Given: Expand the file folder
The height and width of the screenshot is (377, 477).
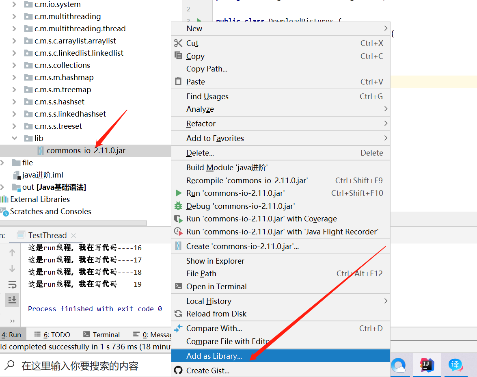Looking at the screenshot, I should point(2,162).
